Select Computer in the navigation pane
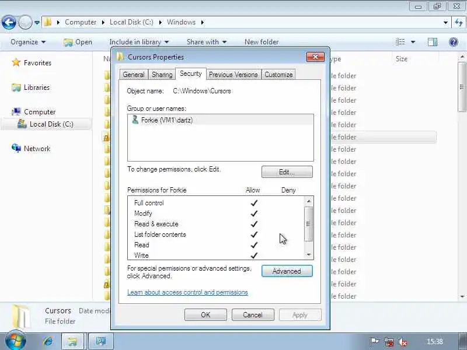Screen dimensions: 467x350 pos(40,112)
